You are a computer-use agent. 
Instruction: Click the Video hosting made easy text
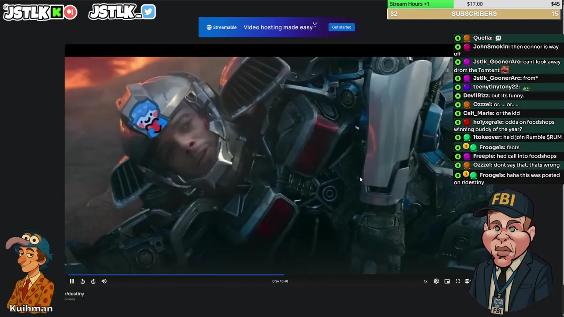pos(278,27)
